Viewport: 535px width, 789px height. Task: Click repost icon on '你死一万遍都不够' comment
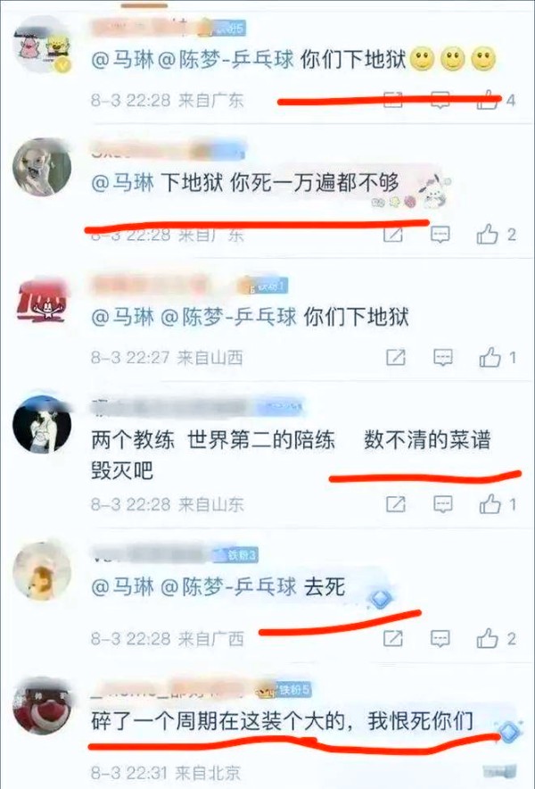tap(392, 235)
